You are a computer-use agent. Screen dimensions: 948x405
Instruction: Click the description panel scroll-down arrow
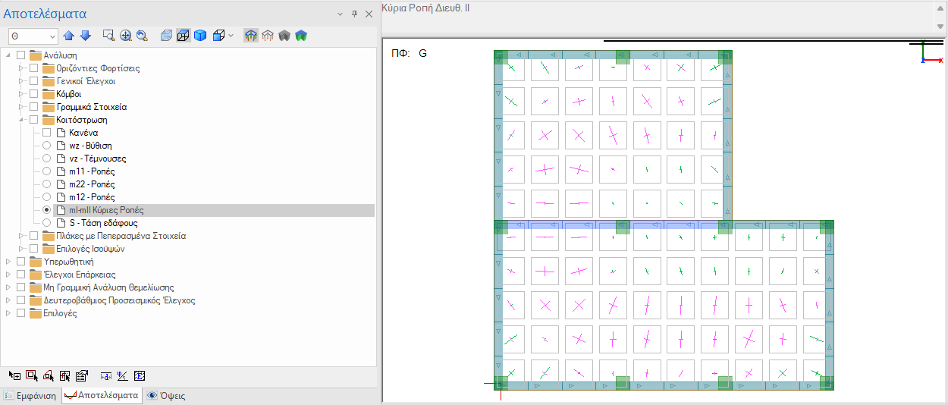[940, 27]
